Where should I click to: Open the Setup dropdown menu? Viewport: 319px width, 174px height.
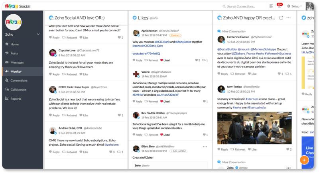coord(294,6)
